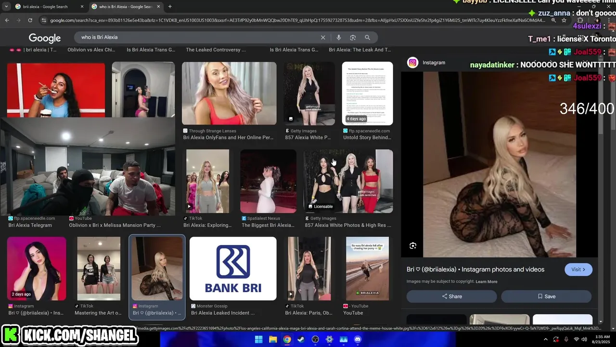
Task: Bookmark this page with the star icon
Action: tap(564, 20)
